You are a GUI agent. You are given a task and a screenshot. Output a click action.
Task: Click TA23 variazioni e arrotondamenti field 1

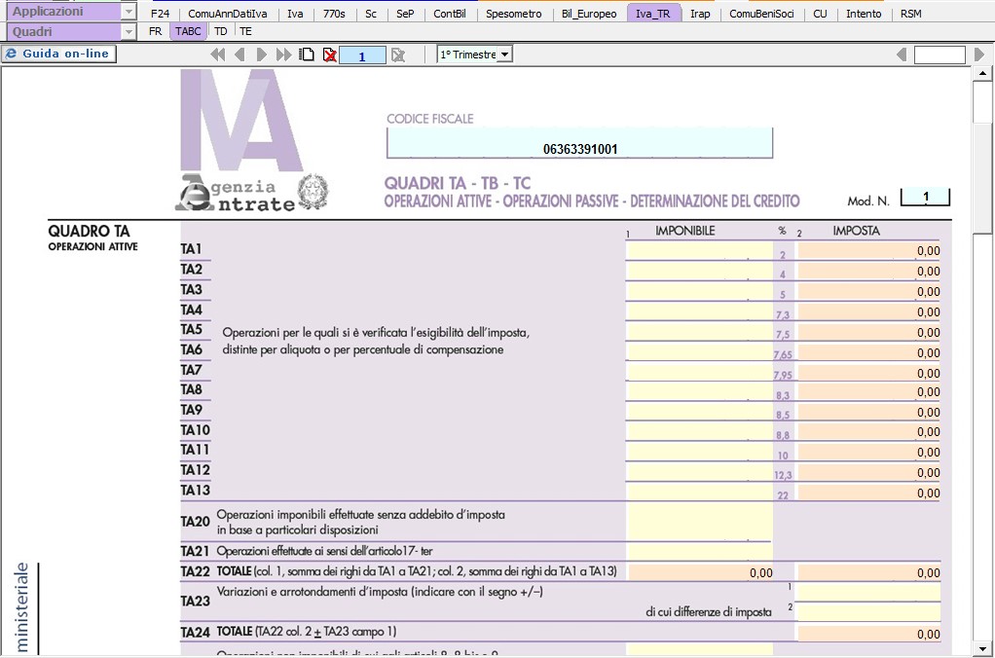tap(869, 592)
